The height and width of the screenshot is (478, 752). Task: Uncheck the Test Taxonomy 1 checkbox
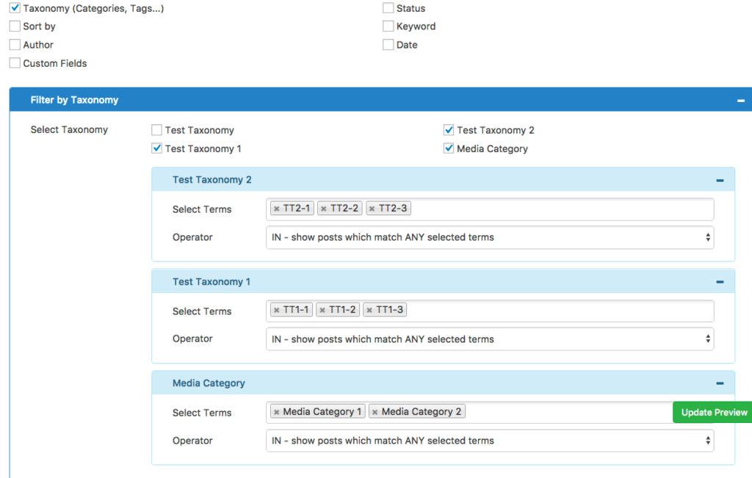point(157,148)
